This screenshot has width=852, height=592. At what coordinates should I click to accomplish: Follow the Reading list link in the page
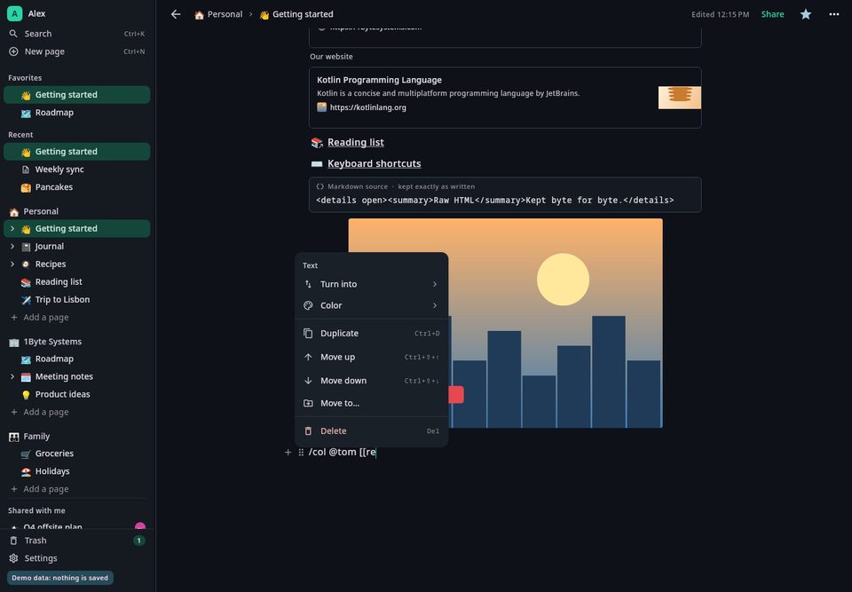(x=355, y=142)
